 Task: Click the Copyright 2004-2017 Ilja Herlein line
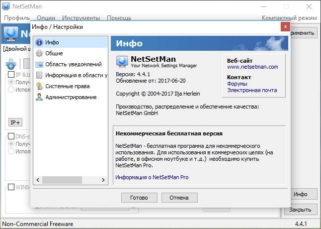pyautogui.click(x=158, y=94)
